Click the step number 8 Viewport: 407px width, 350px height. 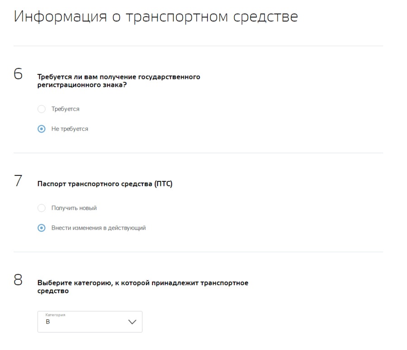(18, 281)
